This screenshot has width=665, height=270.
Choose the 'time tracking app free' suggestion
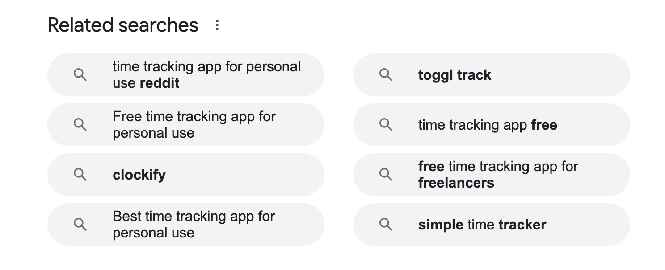click(488, 125)
